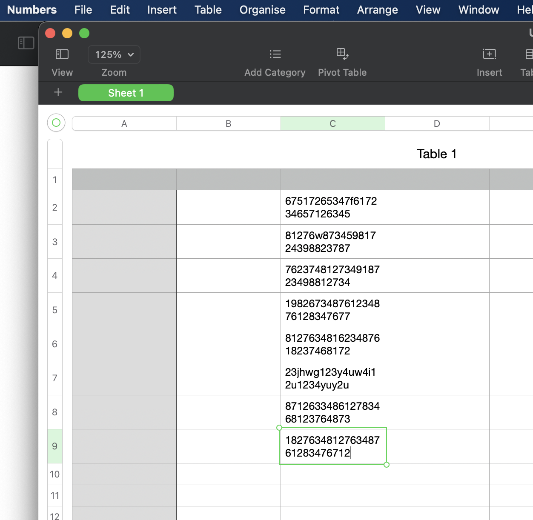Select column D header

tap(437, 123)
